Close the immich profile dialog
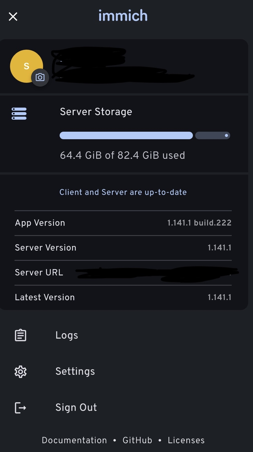Screen dimensions: 253x452 pyautogui.click(x=13, y=17)
